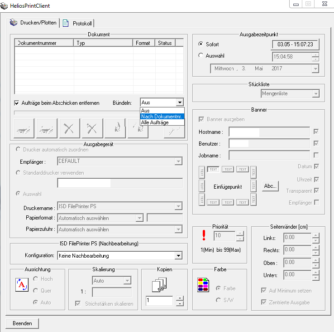Select the Quer orientation radio button

[x=36, y=291]
